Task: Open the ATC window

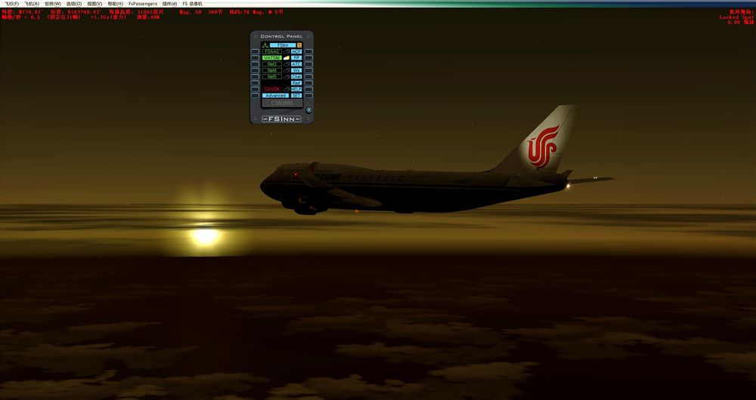Action: [296, 64]
